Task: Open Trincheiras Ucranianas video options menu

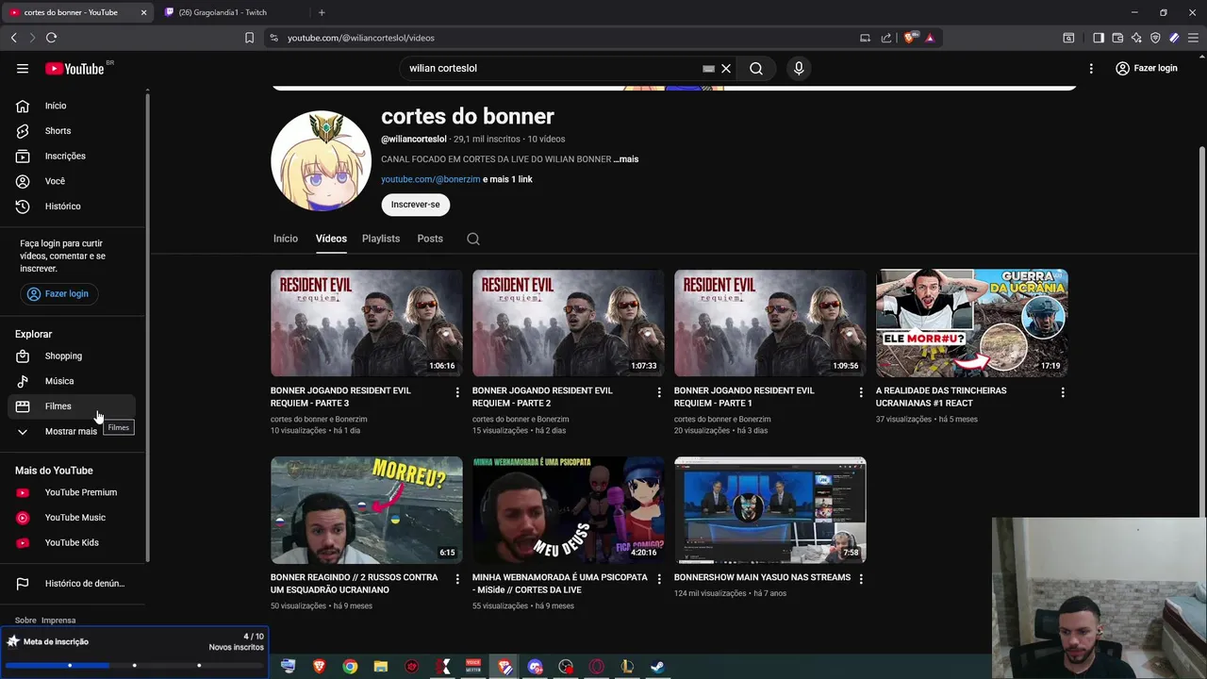Action: click(x=1063, y=392)
